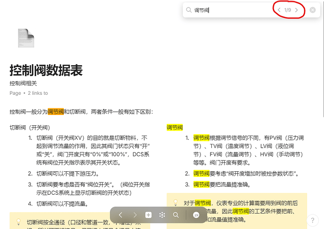Click the document page icon
This screenshot has height=229, width=324.
click(x=26, y=38)
